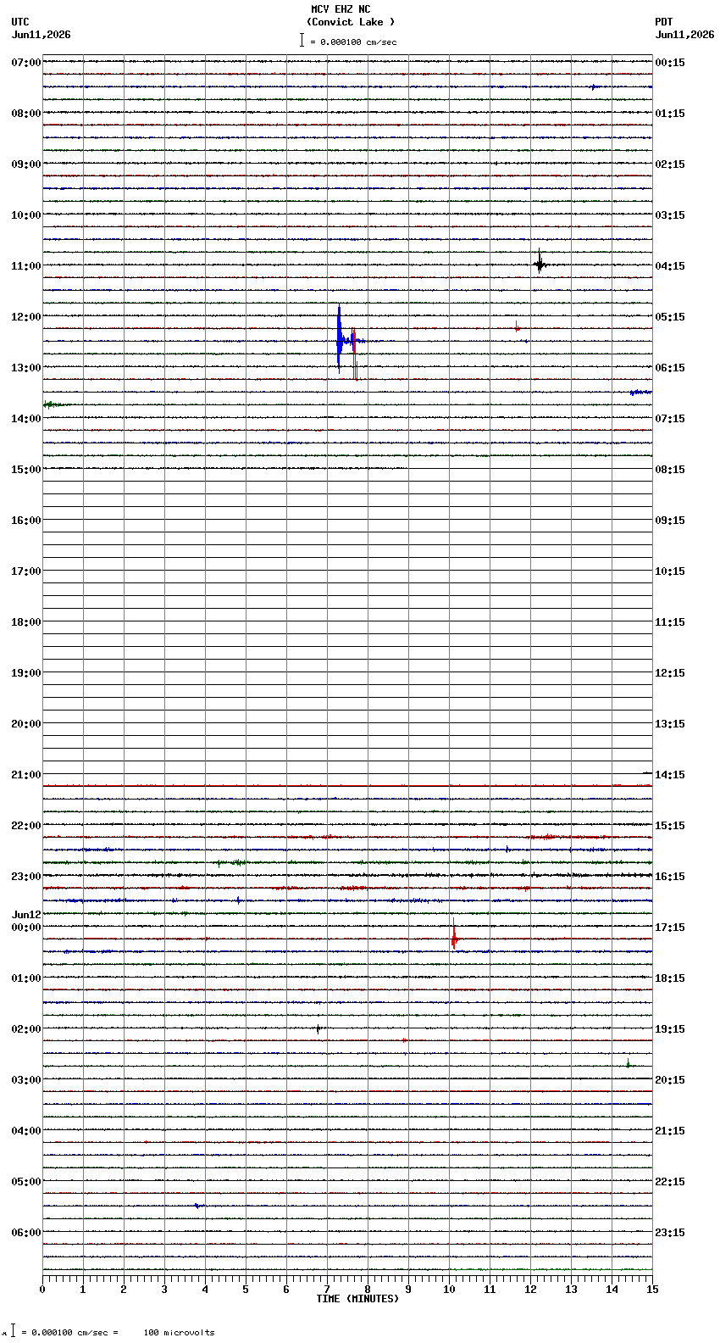Screen dimensions: 720x1343
Task: Click the 15 tick label on the time axis
Action: pos(652,1290)
